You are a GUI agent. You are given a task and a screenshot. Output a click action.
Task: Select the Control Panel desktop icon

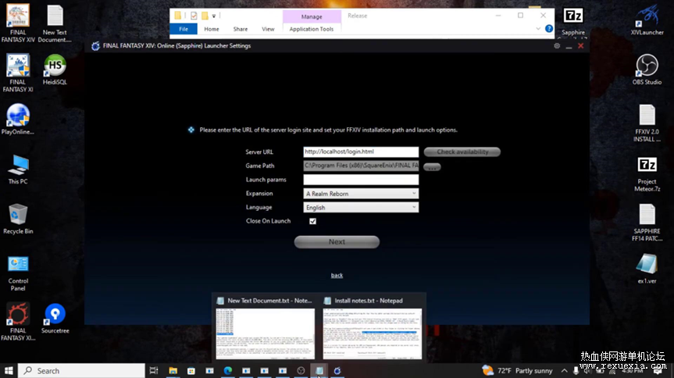tap(18, 273)
